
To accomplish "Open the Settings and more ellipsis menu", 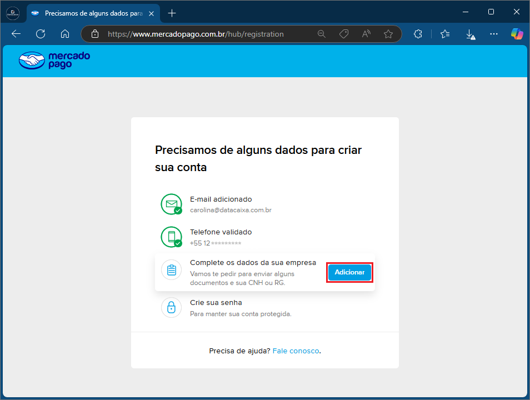I will (x=494, y=34).
